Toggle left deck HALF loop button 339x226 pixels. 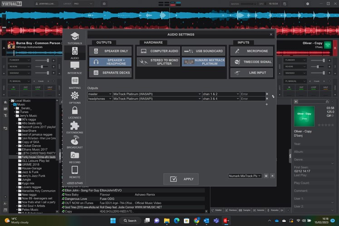click(x=50, y=88)
